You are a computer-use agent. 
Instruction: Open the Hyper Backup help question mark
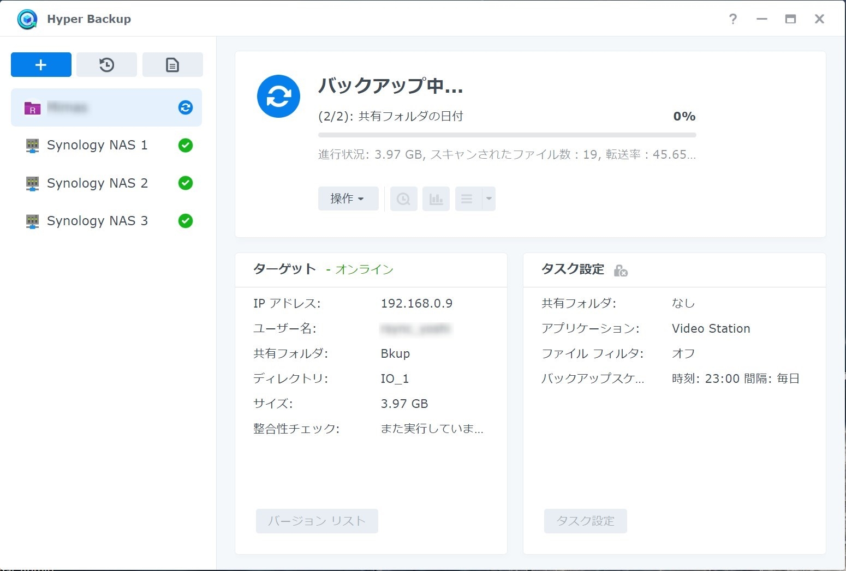[x=732, y=19]
